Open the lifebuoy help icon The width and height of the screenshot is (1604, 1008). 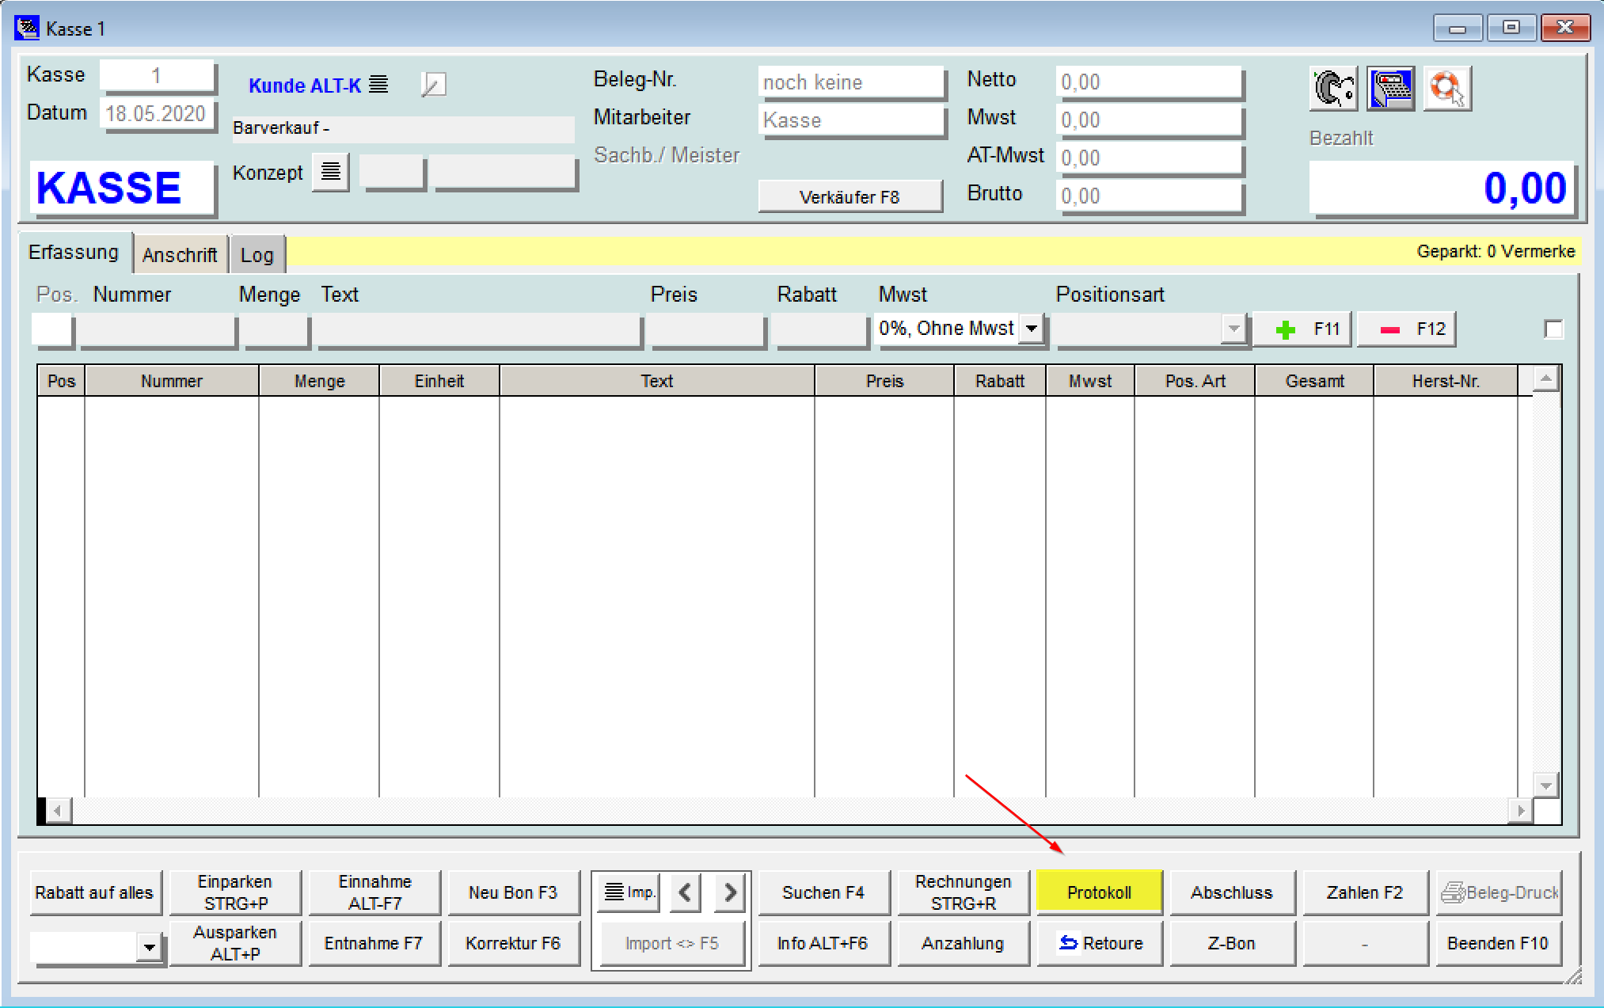(x=1447, y=88)
